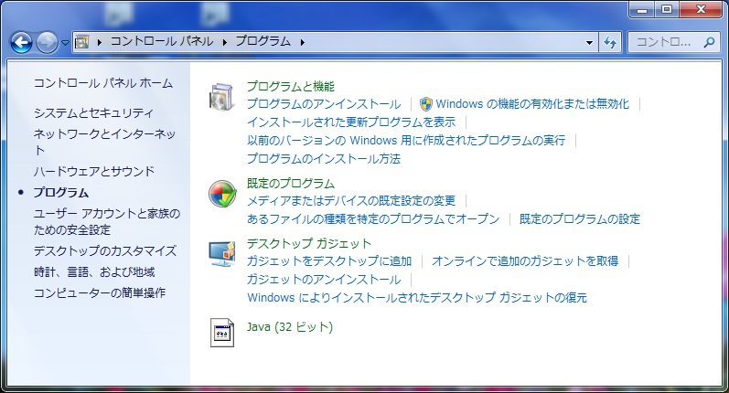Click メディアまたはデバイスの既定設定の変更
This screenshot has height=393, width=729.
coord(351,201)
